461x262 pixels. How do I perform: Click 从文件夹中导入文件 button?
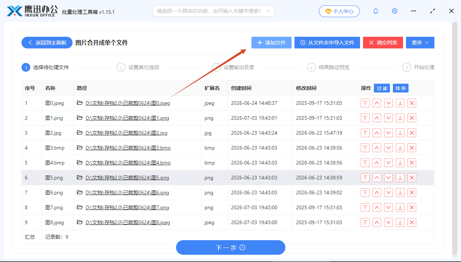327,43
